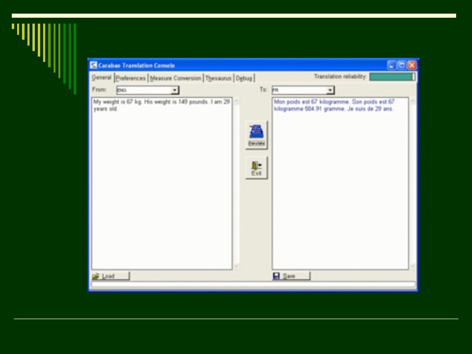Click the 'To:' label
The image size is (472, 354).
pyautogui.click(x=263, y=90)
